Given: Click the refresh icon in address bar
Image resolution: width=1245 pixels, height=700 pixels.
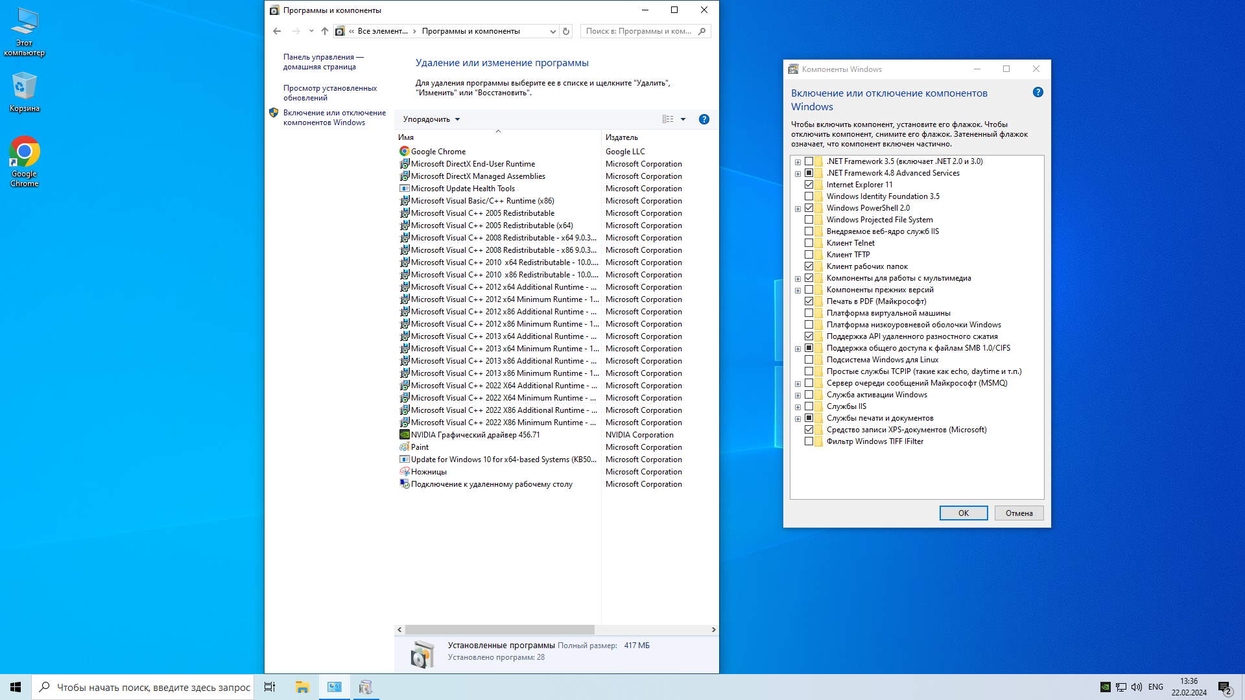Looking at the screenshot, I should (566, 31).
